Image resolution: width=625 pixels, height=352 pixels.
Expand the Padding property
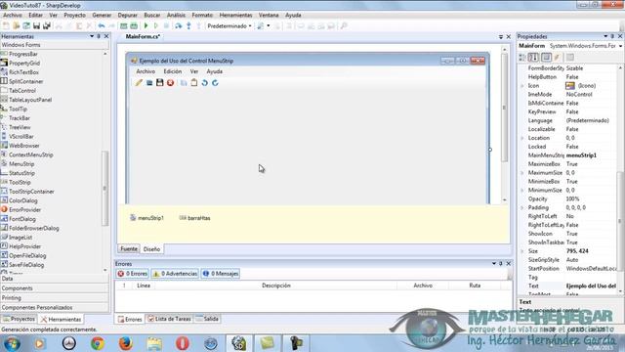pos(522,207)
